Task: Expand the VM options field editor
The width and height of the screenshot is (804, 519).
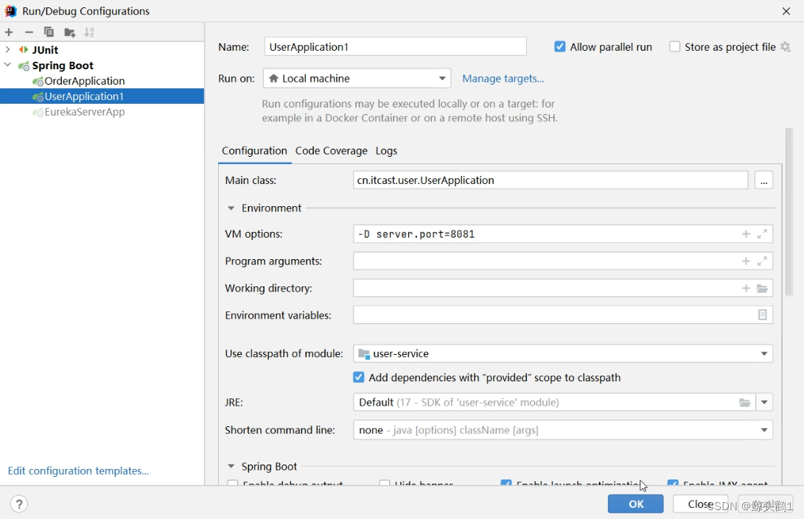Action: click(763, 233)
